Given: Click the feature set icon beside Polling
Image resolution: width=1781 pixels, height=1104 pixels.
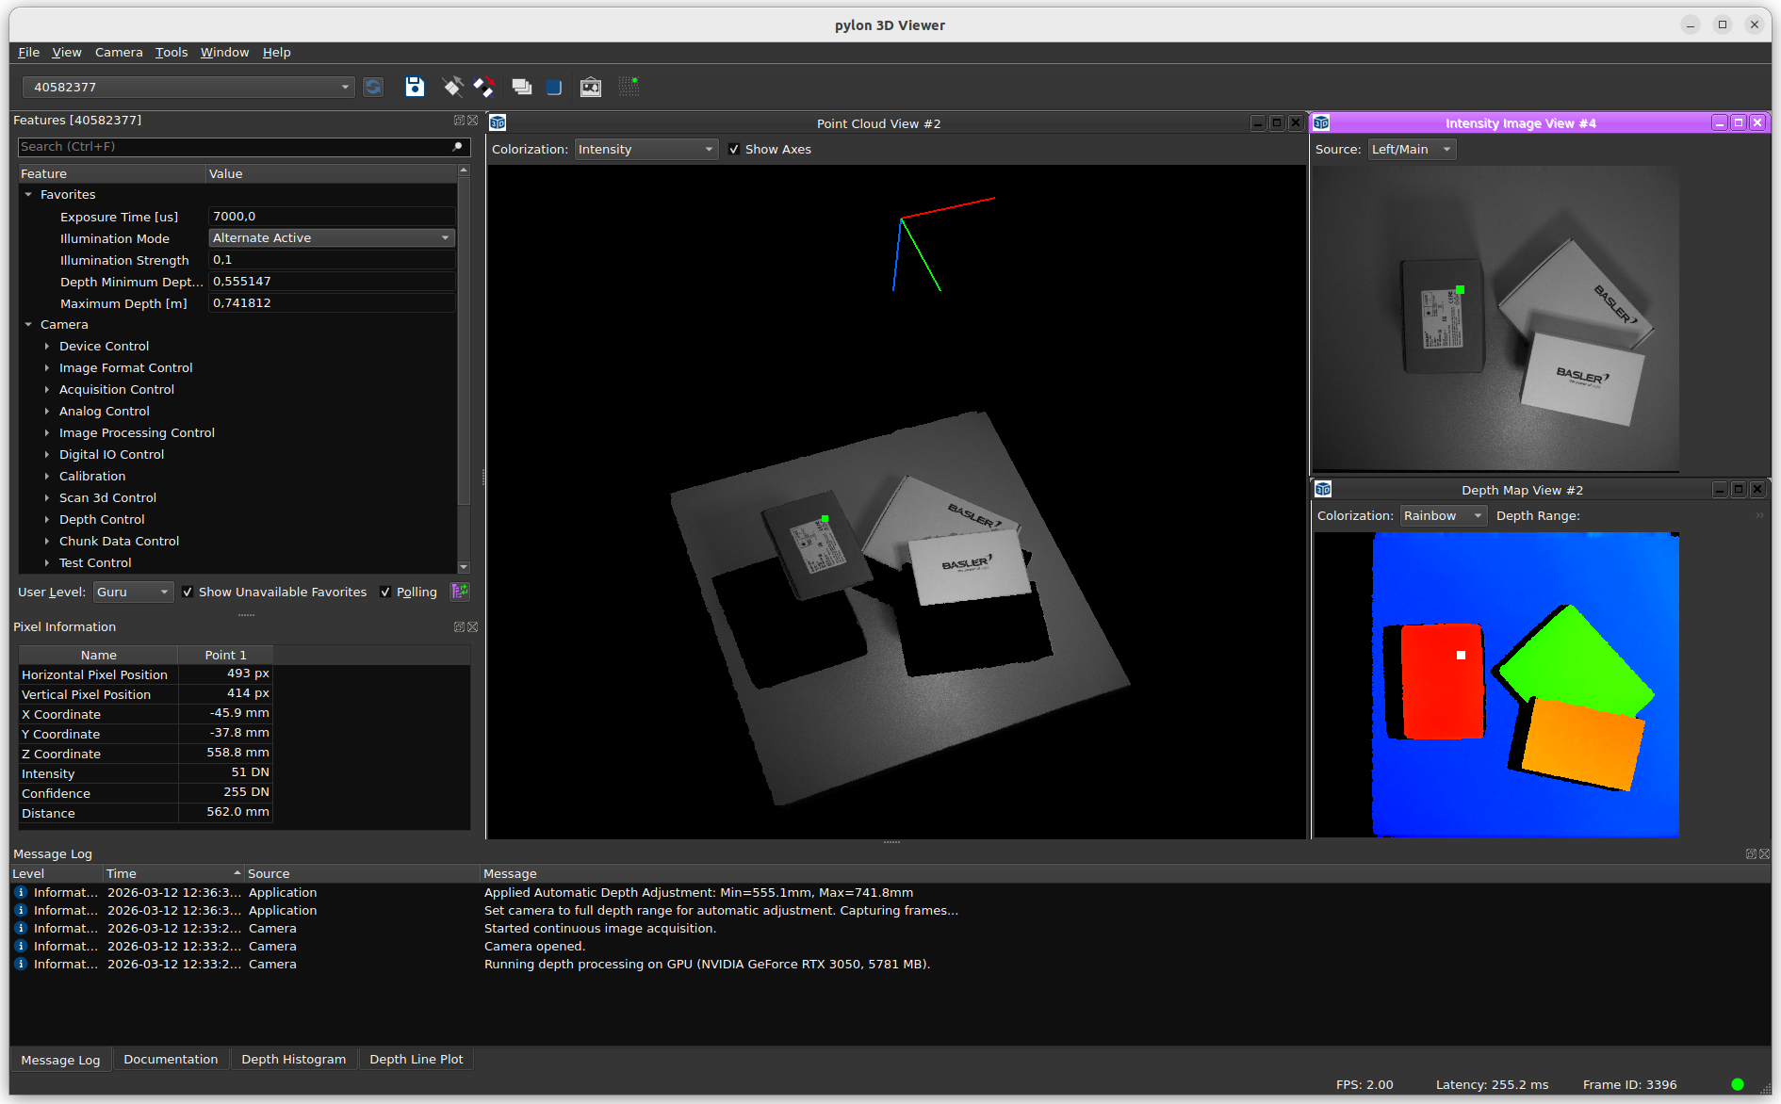Looking at the screenshot, I should [459, 592].
